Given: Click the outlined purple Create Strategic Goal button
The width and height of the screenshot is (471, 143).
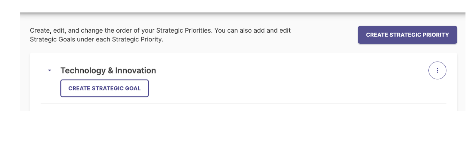Looking at the screenshot, I should [105, 88].
